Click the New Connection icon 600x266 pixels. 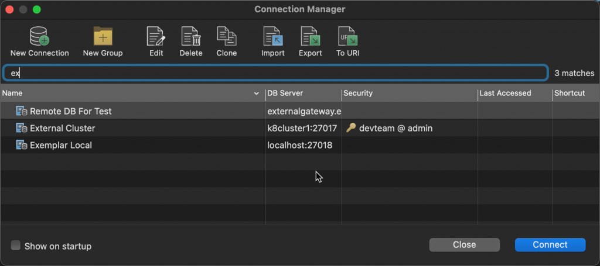[x=39, y=36]
